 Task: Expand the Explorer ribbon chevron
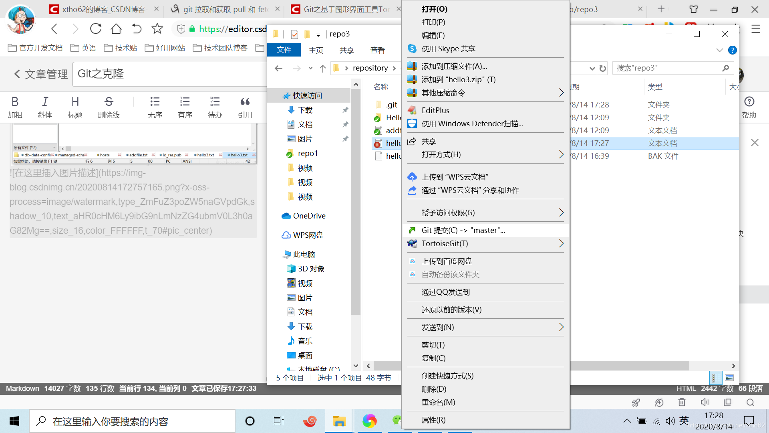click(x=719, y=50)
